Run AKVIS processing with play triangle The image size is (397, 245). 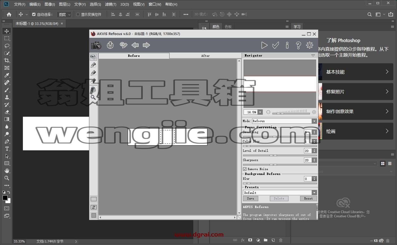(x=264, y=45)
